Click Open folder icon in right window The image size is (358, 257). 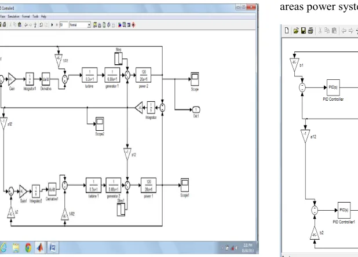pos(296,31)
